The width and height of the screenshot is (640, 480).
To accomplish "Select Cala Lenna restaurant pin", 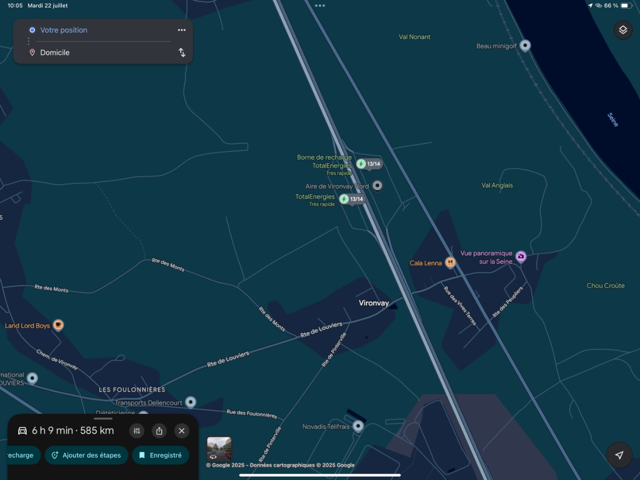I will 451,262.
